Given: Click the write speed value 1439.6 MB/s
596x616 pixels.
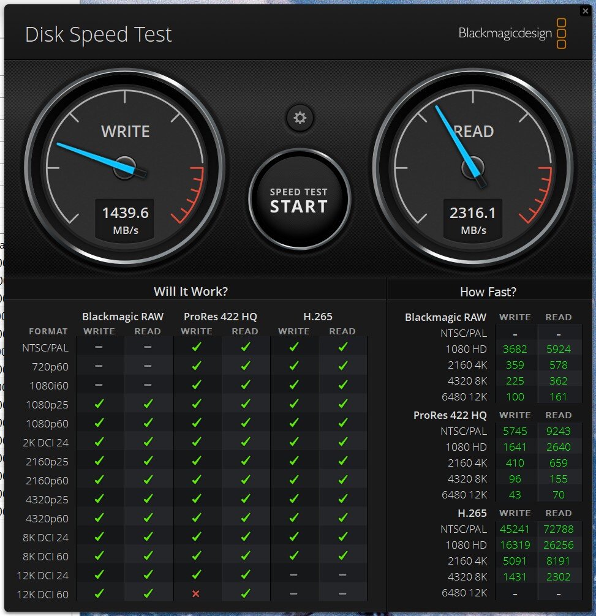Looking at the screenshot, I should tap(125, 219).
